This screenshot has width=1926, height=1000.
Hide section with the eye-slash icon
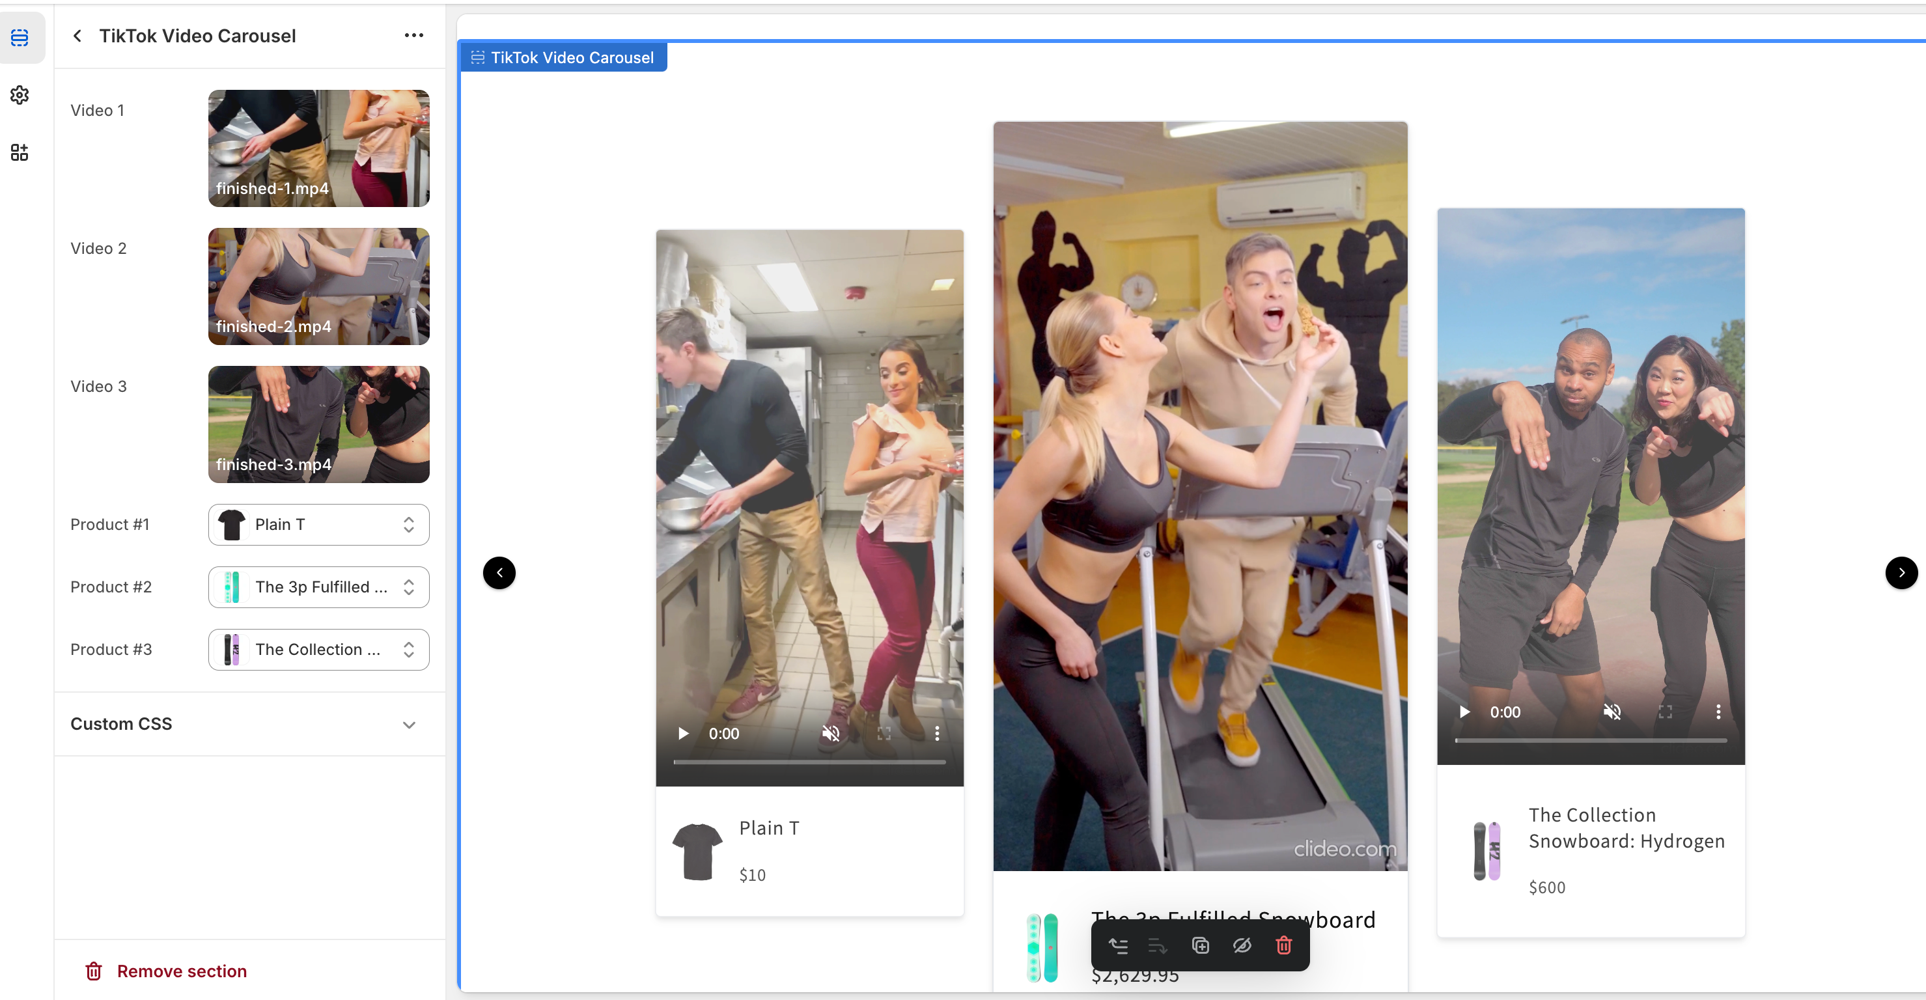coord(1242,946)
